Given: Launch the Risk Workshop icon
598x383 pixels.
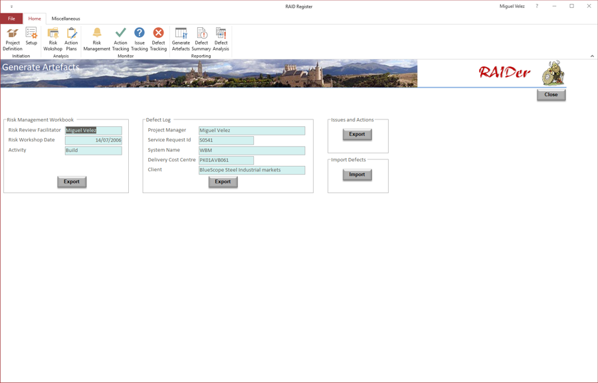Looking at the screenshot, I should (52, 39).
